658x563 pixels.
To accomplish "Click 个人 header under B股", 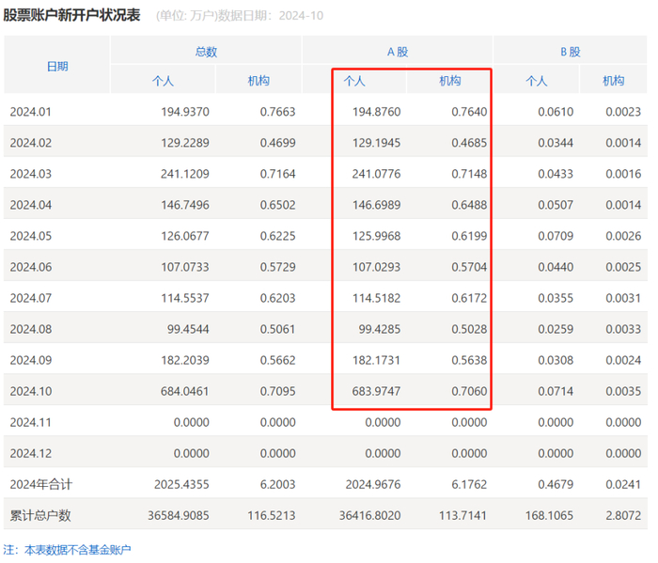I will [537, 81].
